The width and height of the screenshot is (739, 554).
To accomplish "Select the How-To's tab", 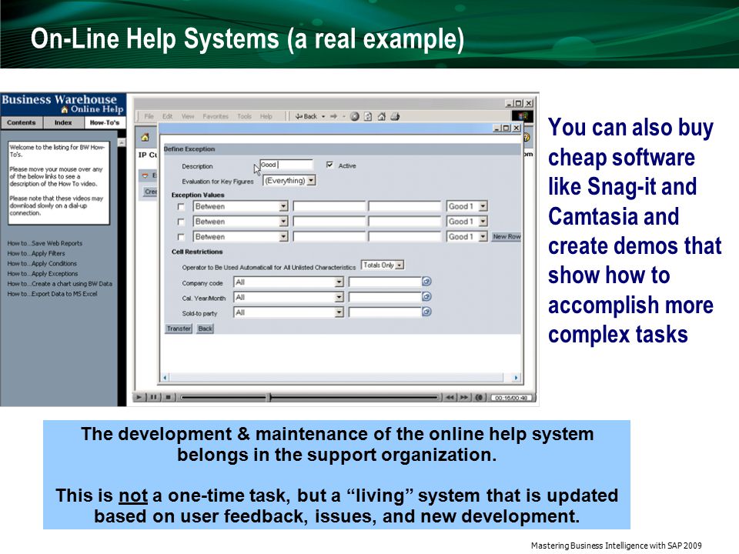I will (105, 122).
